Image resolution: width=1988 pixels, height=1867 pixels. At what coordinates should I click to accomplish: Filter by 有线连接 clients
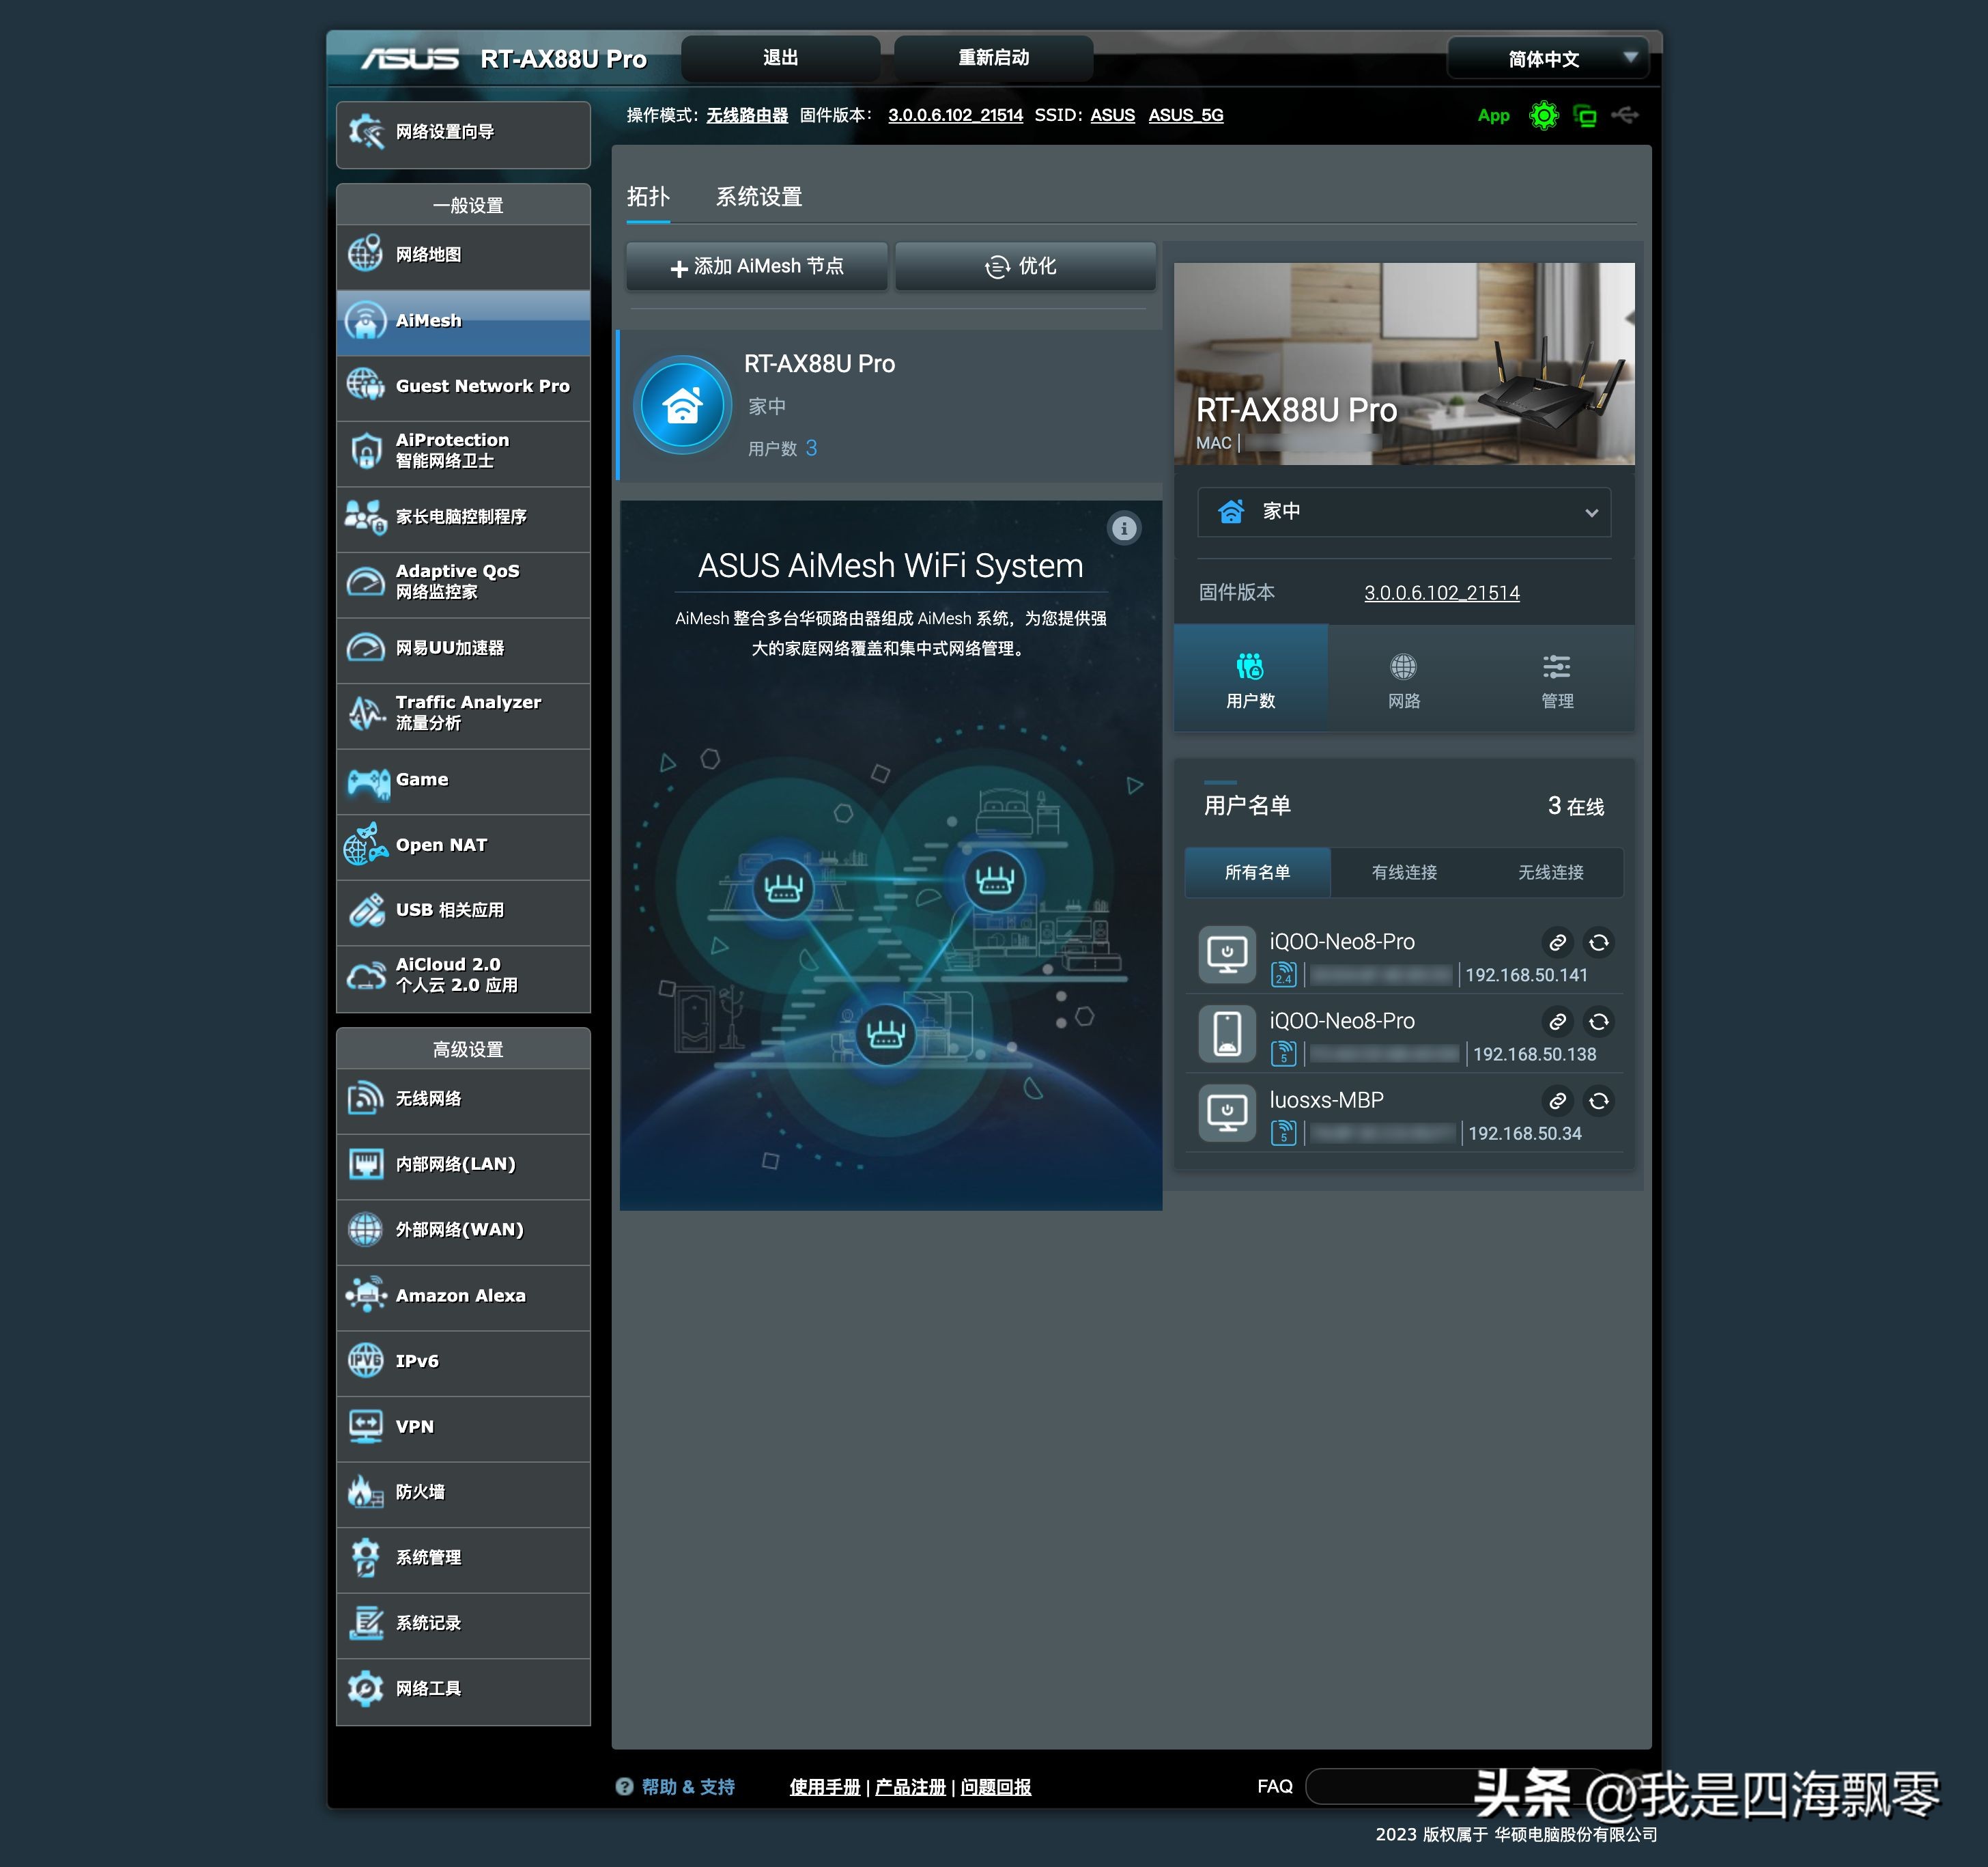(x=1404, y=873)
